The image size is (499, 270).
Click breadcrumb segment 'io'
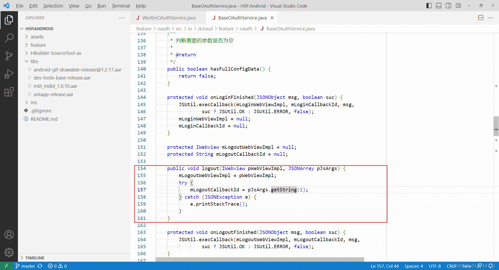pos(190,29)
